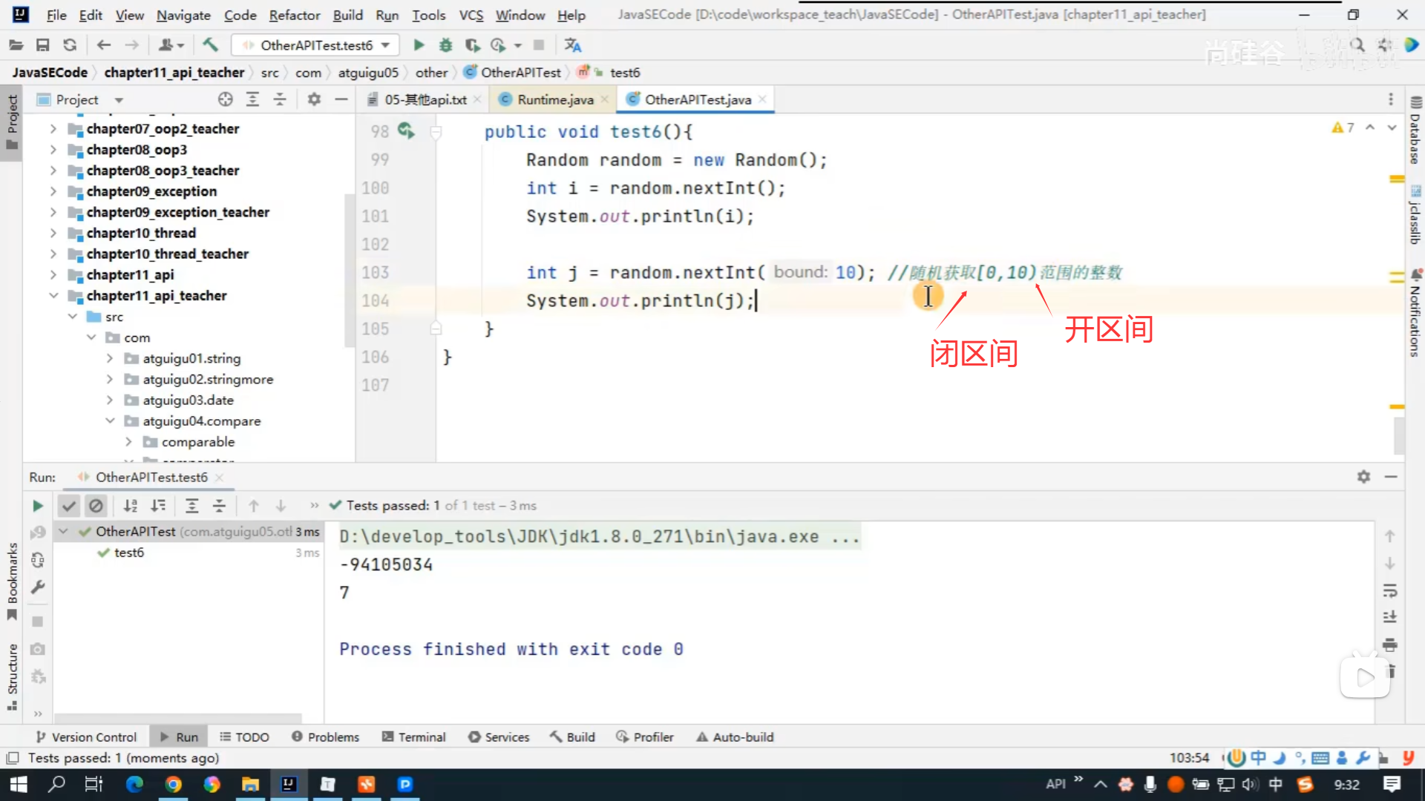Viewport: 1425px width, 801px height.
Task: Toggle the Show Ignored tests filter
Action: coord(96,506)
